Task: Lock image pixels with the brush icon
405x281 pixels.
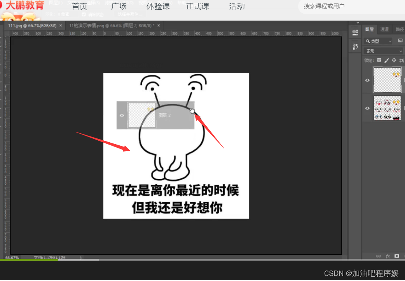Action: tap(386, 60)
